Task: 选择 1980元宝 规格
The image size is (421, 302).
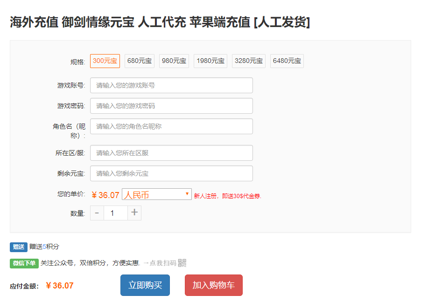Action: click(x=210, y=61)
